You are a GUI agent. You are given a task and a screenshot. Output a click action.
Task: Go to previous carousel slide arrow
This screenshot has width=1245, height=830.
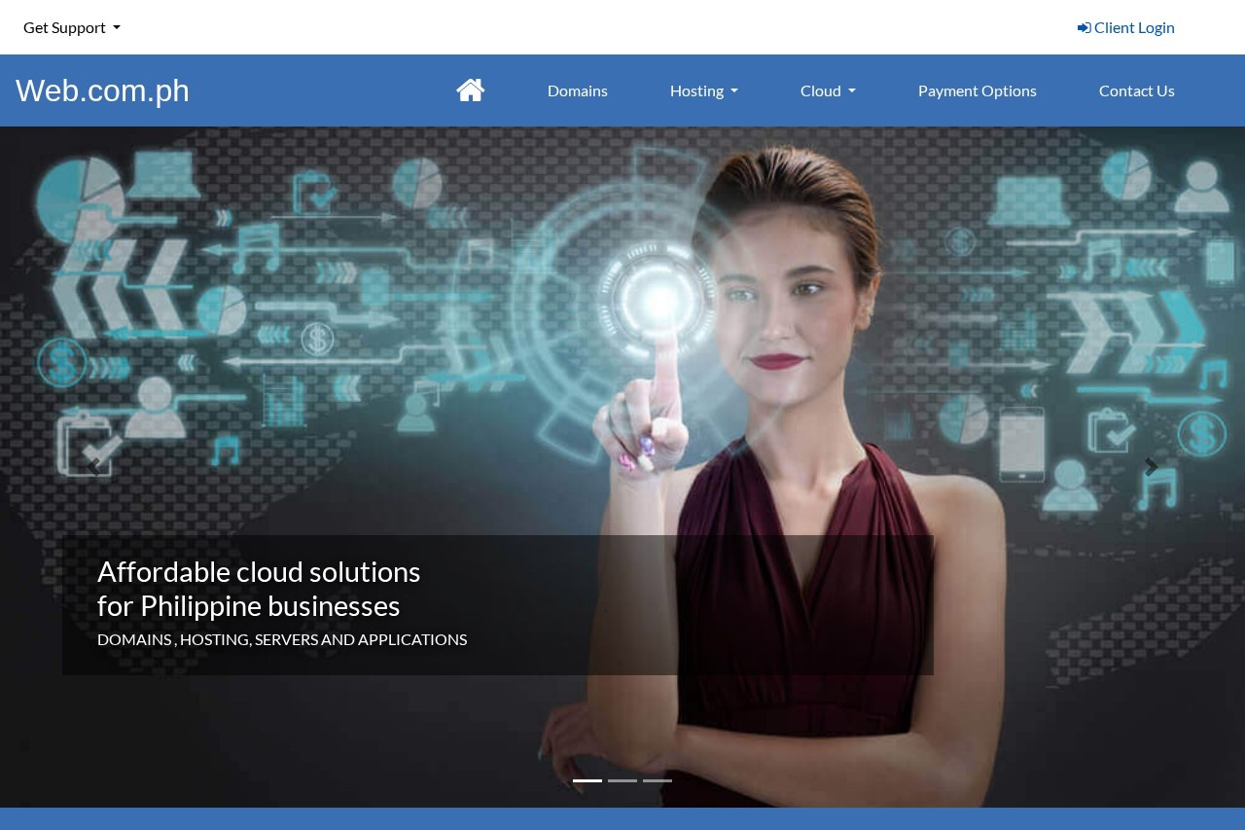[93, 467]
